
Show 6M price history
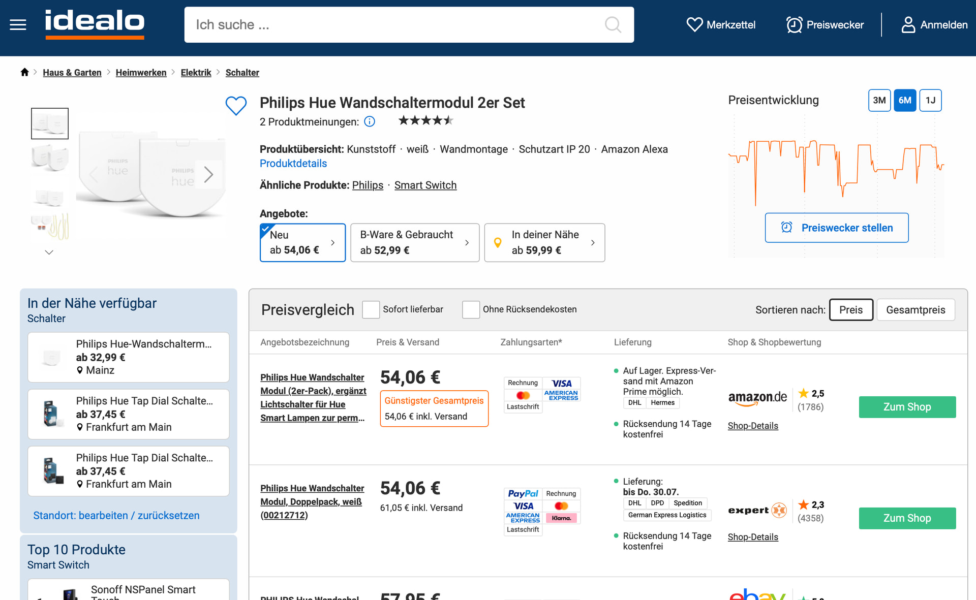click(x=905, y=100)
